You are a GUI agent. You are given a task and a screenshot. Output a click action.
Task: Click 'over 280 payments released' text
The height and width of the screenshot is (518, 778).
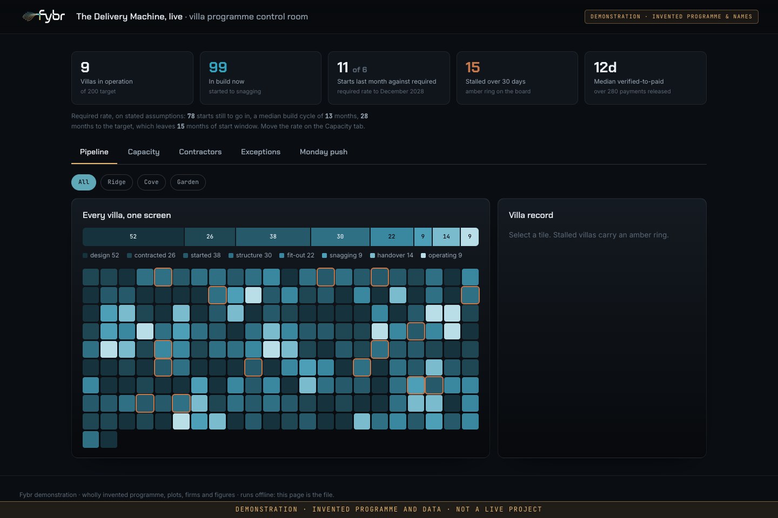[632, 92]
